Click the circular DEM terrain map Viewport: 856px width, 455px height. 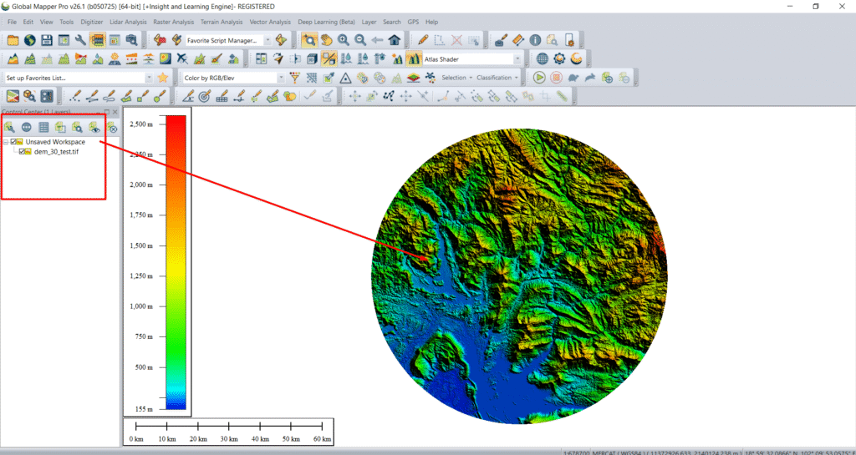pos(519,276)
